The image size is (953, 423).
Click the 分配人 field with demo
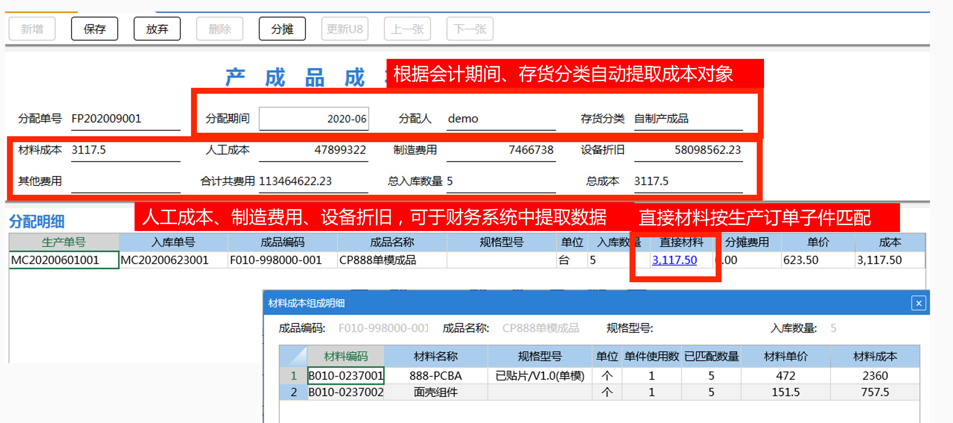pos(501,119)
